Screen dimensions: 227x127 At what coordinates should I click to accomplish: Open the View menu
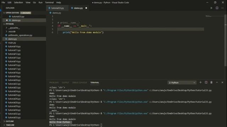(x=28, y=2)
